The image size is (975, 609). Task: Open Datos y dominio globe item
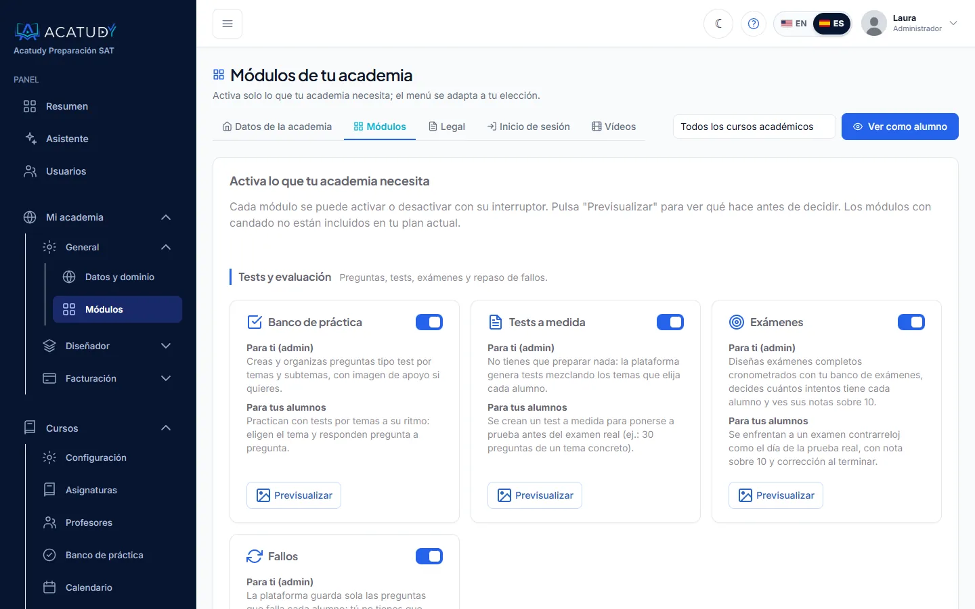pyautogui.click(x=117, y=277)
